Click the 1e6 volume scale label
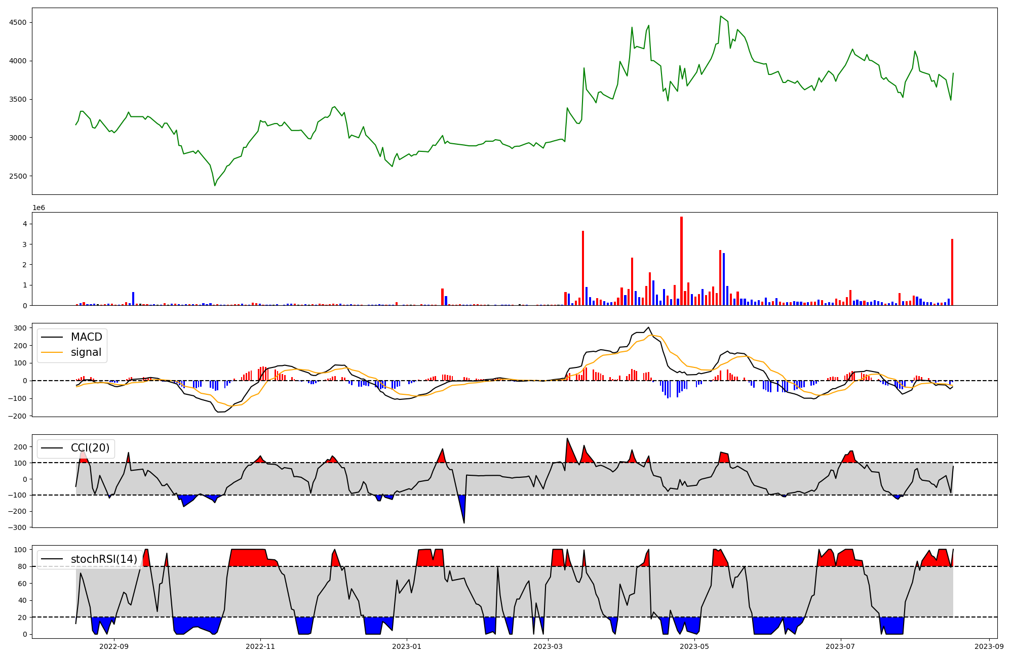 click(x=39, y=208)
